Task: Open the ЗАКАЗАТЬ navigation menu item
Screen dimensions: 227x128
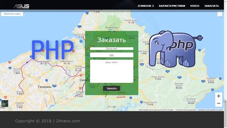Action: click(x=211, y=6)
